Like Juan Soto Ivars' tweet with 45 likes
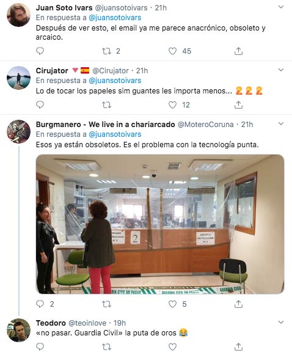292x355 pixels. 172,51
